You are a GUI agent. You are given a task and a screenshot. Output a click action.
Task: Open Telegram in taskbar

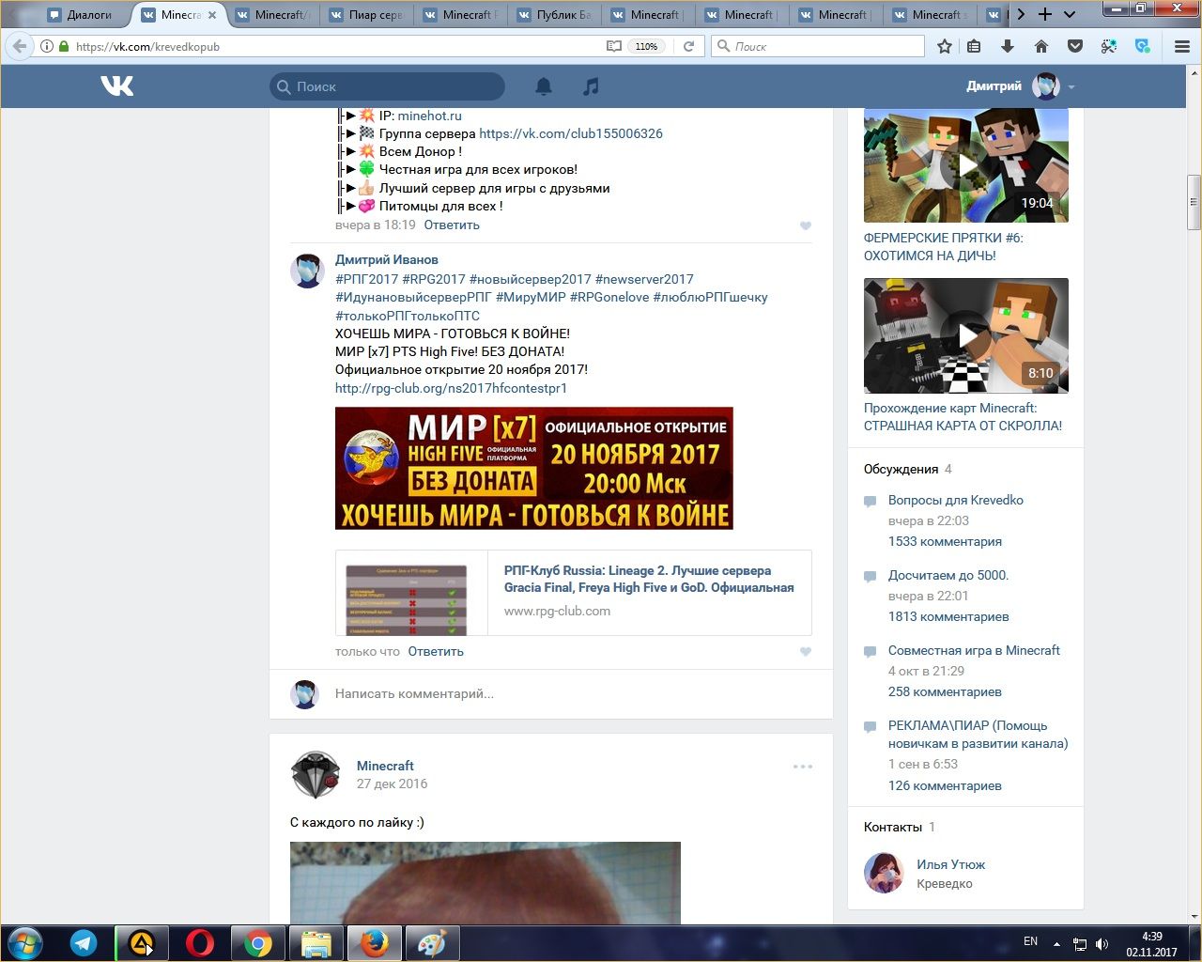(84, 943)
